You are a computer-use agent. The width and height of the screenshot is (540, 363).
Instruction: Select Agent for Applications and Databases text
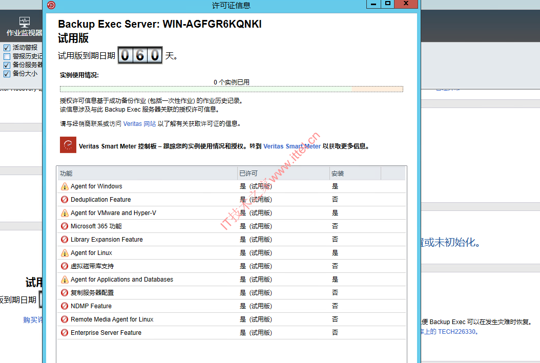pos(122,280)
